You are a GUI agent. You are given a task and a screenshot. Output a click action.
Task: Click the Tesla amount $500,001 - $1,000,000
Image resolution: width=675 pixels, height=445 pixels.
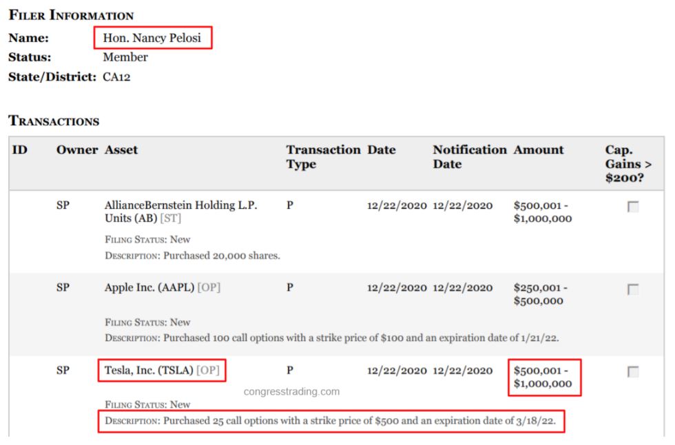click(x=543, y=377)
